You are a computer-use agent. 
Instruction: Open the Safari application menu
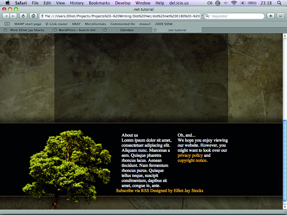pyautogui.click(x=21, y=3)
